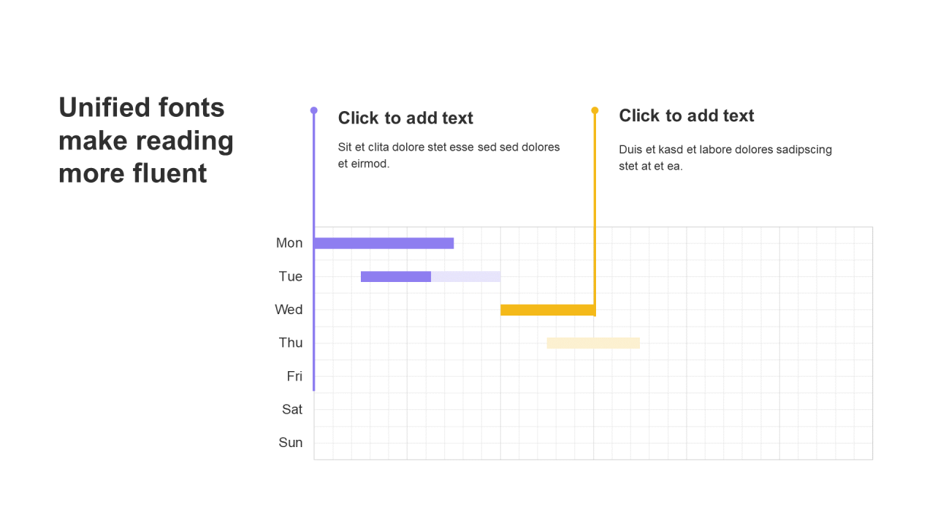Select the 'Sit et clita dolore' paragraph

click(x=449, y=155)
